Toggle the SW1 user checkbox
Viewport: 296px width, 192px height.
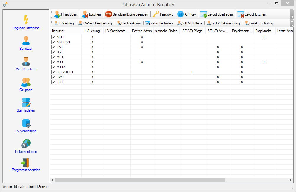click(x=53, y=77)
